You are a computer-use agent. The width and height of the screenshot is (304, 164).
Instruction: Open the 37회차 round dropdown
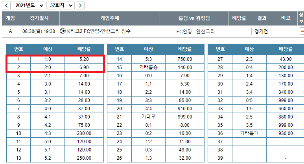[60, 5]
